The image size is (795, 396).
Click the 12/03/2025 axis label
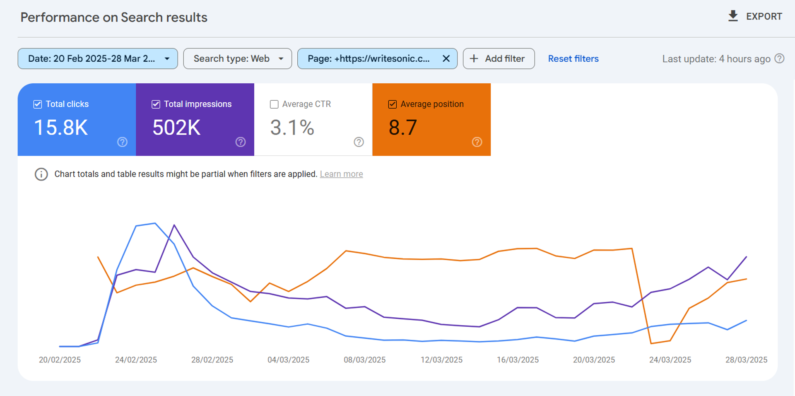tap(441, 360)
